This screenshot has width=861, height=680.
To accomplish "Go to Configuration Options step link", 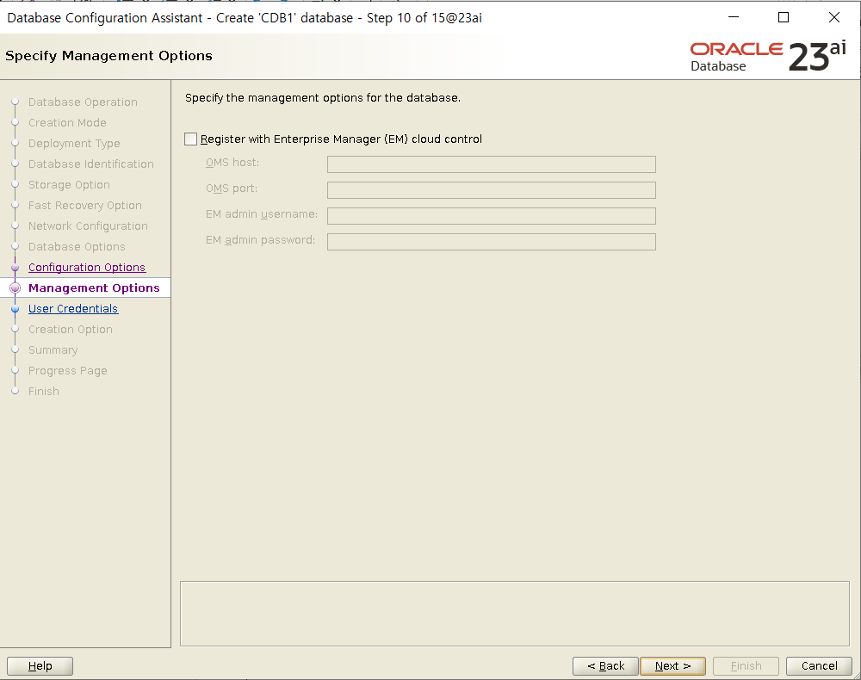I will click(x=87, y=268).
